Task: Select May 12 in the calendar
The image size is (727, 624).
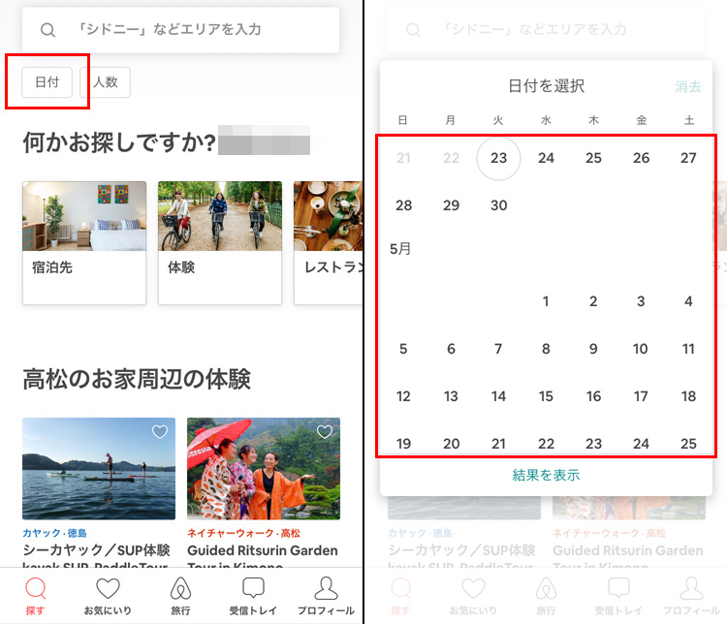Action: click(403, 396)
